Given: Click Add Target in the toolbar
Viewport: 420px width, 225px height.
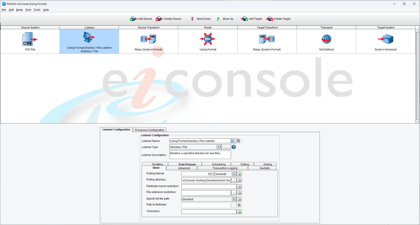Looking at the screenshot, I should (x=251, y=19).
